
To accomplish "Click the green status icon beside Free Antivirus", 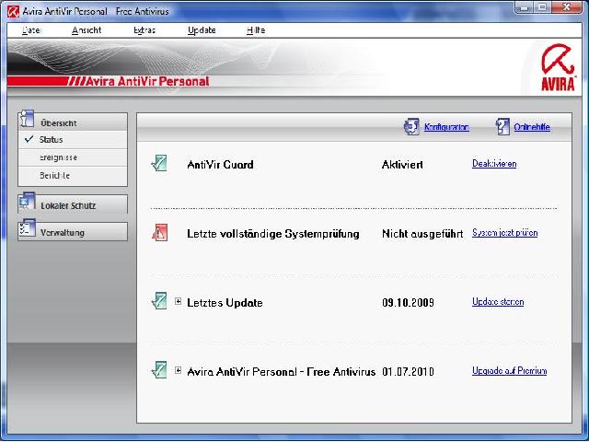I will coord(159,370).
